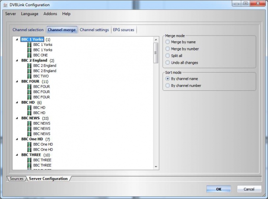
Task: Maximize the DVBLink Configuration window
Action: pos(245,4)
